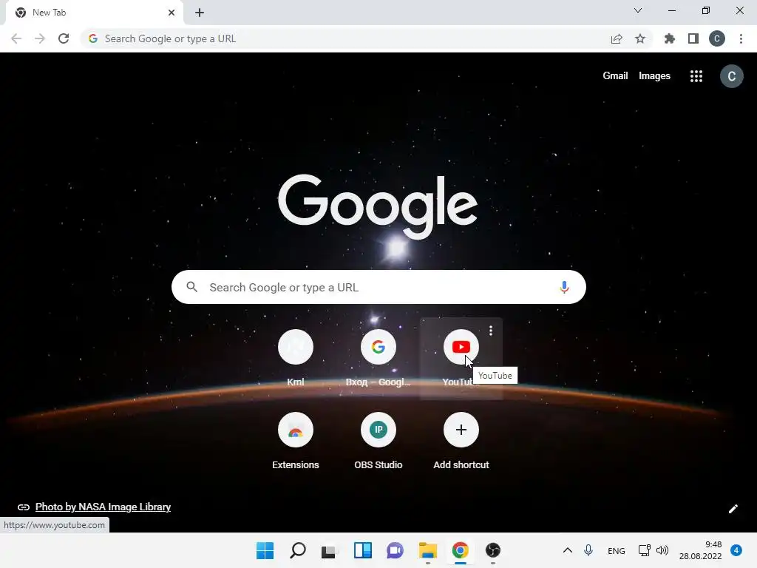
Task: Open Task View on the taskbar
Action: [x=329, y=550]
